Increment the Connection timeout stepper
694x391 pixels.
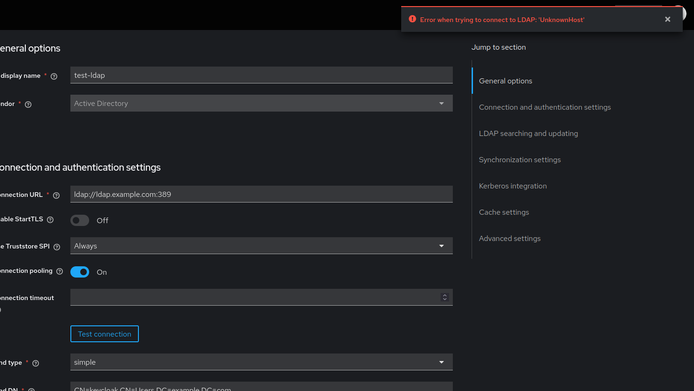tap(444, 295)
